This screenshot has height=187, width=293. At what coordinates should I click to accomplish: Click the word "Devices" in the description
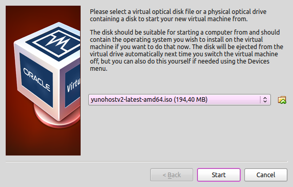click(258, 61)
